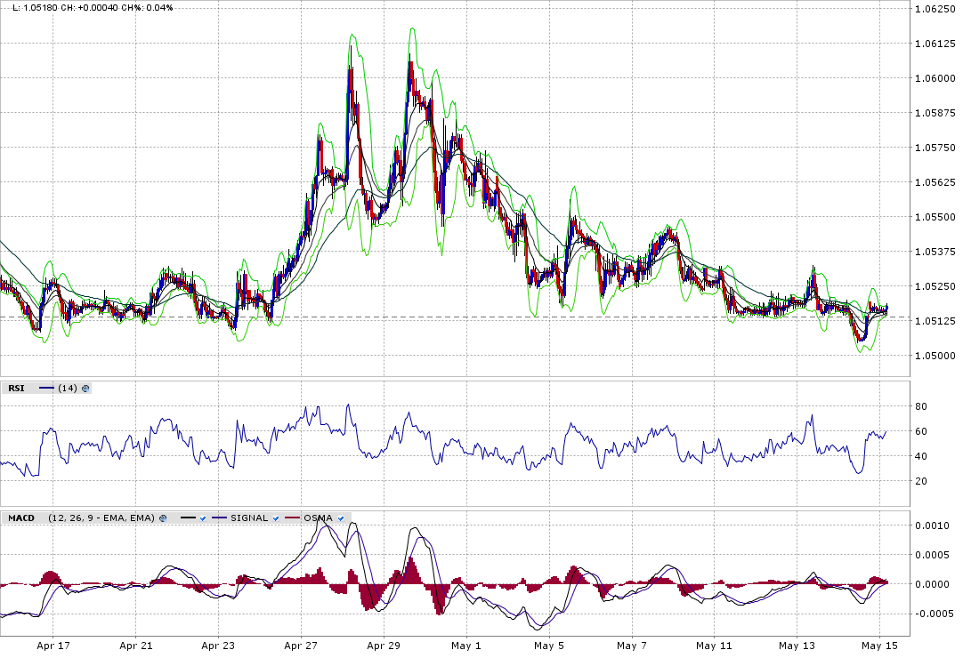
Task: Click the RSI 40 level axis label
Action: point(920,456)
